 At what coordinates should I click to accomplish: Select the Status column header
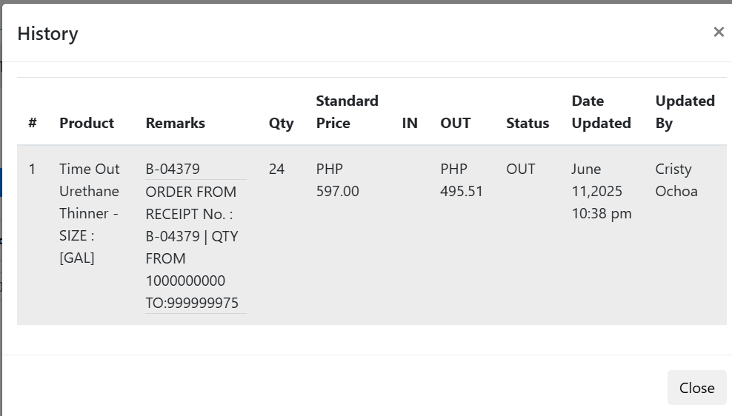click(x=528, y=123)
